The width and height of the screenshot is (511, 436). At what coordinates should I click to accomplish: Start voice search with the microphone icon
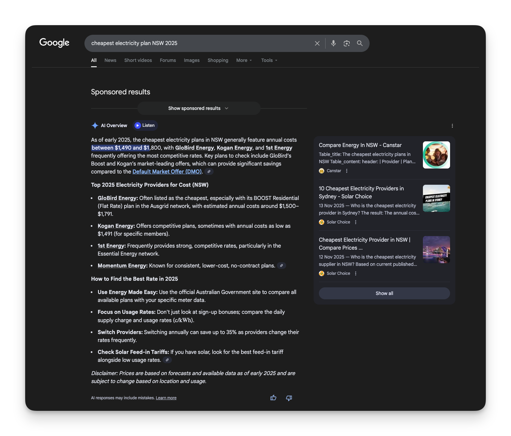(333, 43)
